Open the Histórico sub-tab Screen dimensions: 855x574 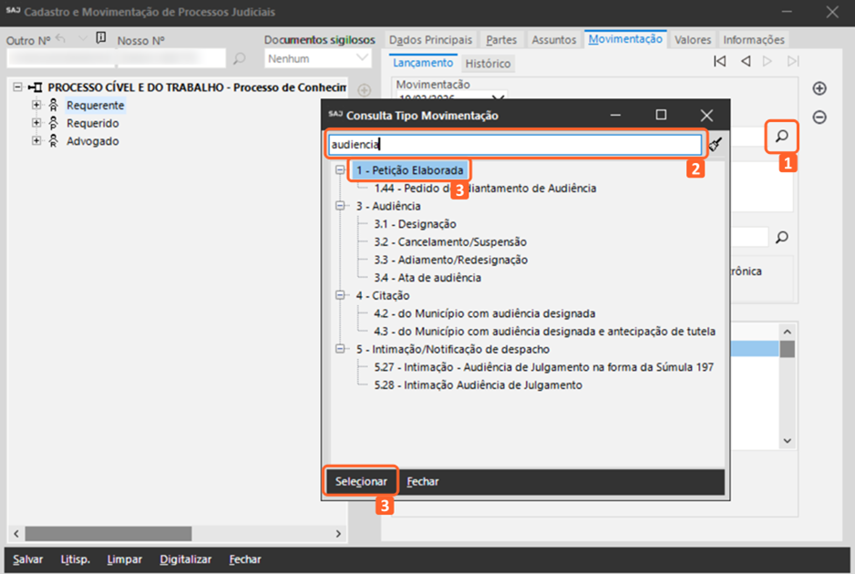pos(488,64)
